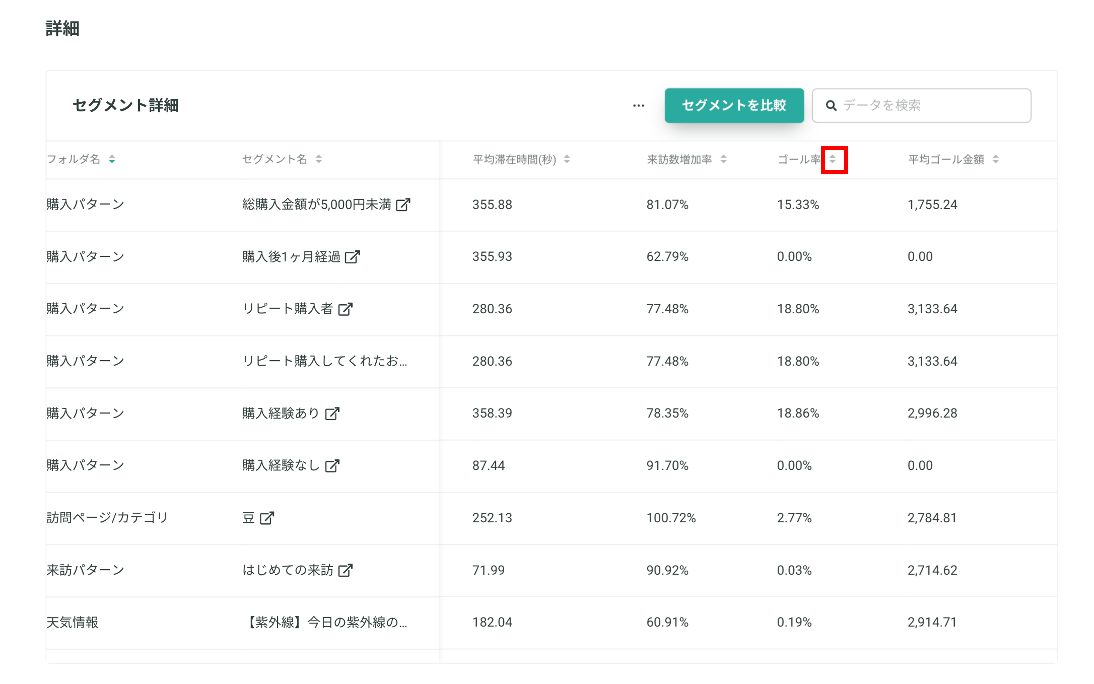Select goal rate value 18.86%
This screenshot has width=1094, height=684.
798,413
